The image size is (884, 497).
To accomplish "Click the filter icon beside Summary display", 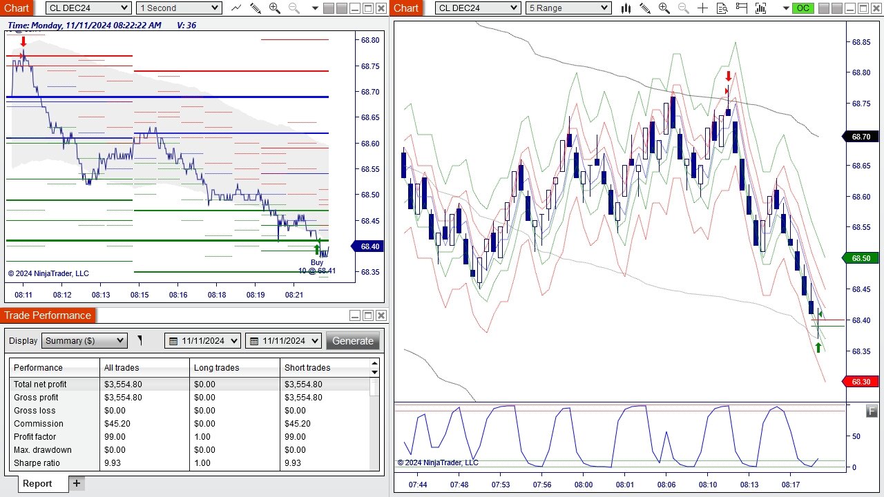I will coord(140,340).
